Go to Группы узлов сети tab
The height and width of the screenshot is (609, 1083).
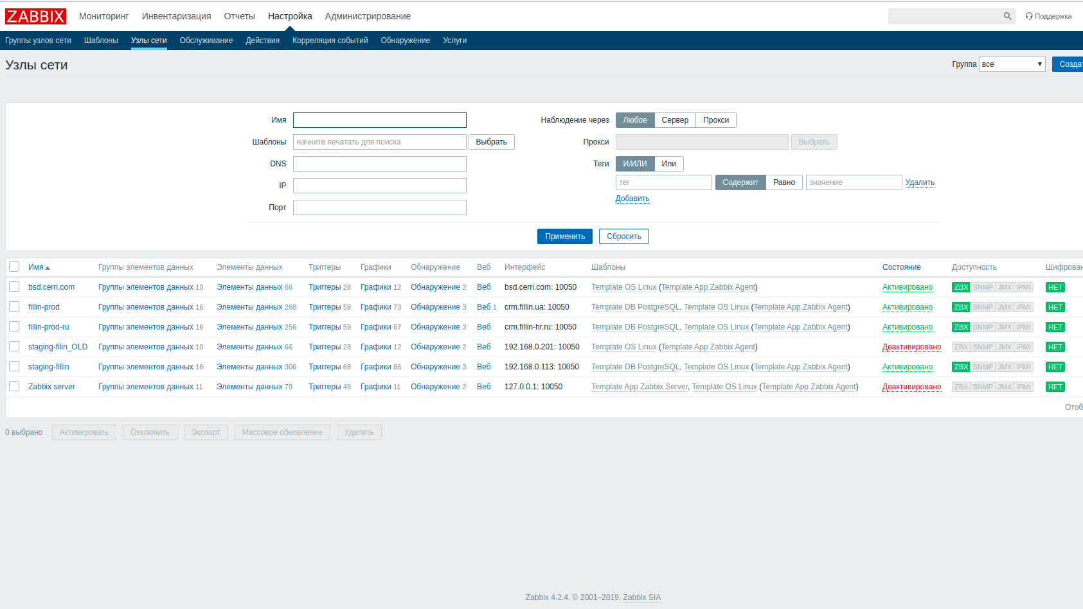[38, 40]
